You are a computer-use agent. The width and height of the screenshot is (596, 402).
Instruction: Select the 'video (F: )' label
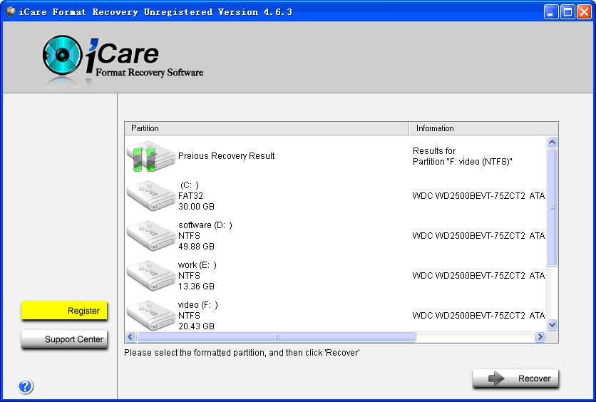[198, 305]
